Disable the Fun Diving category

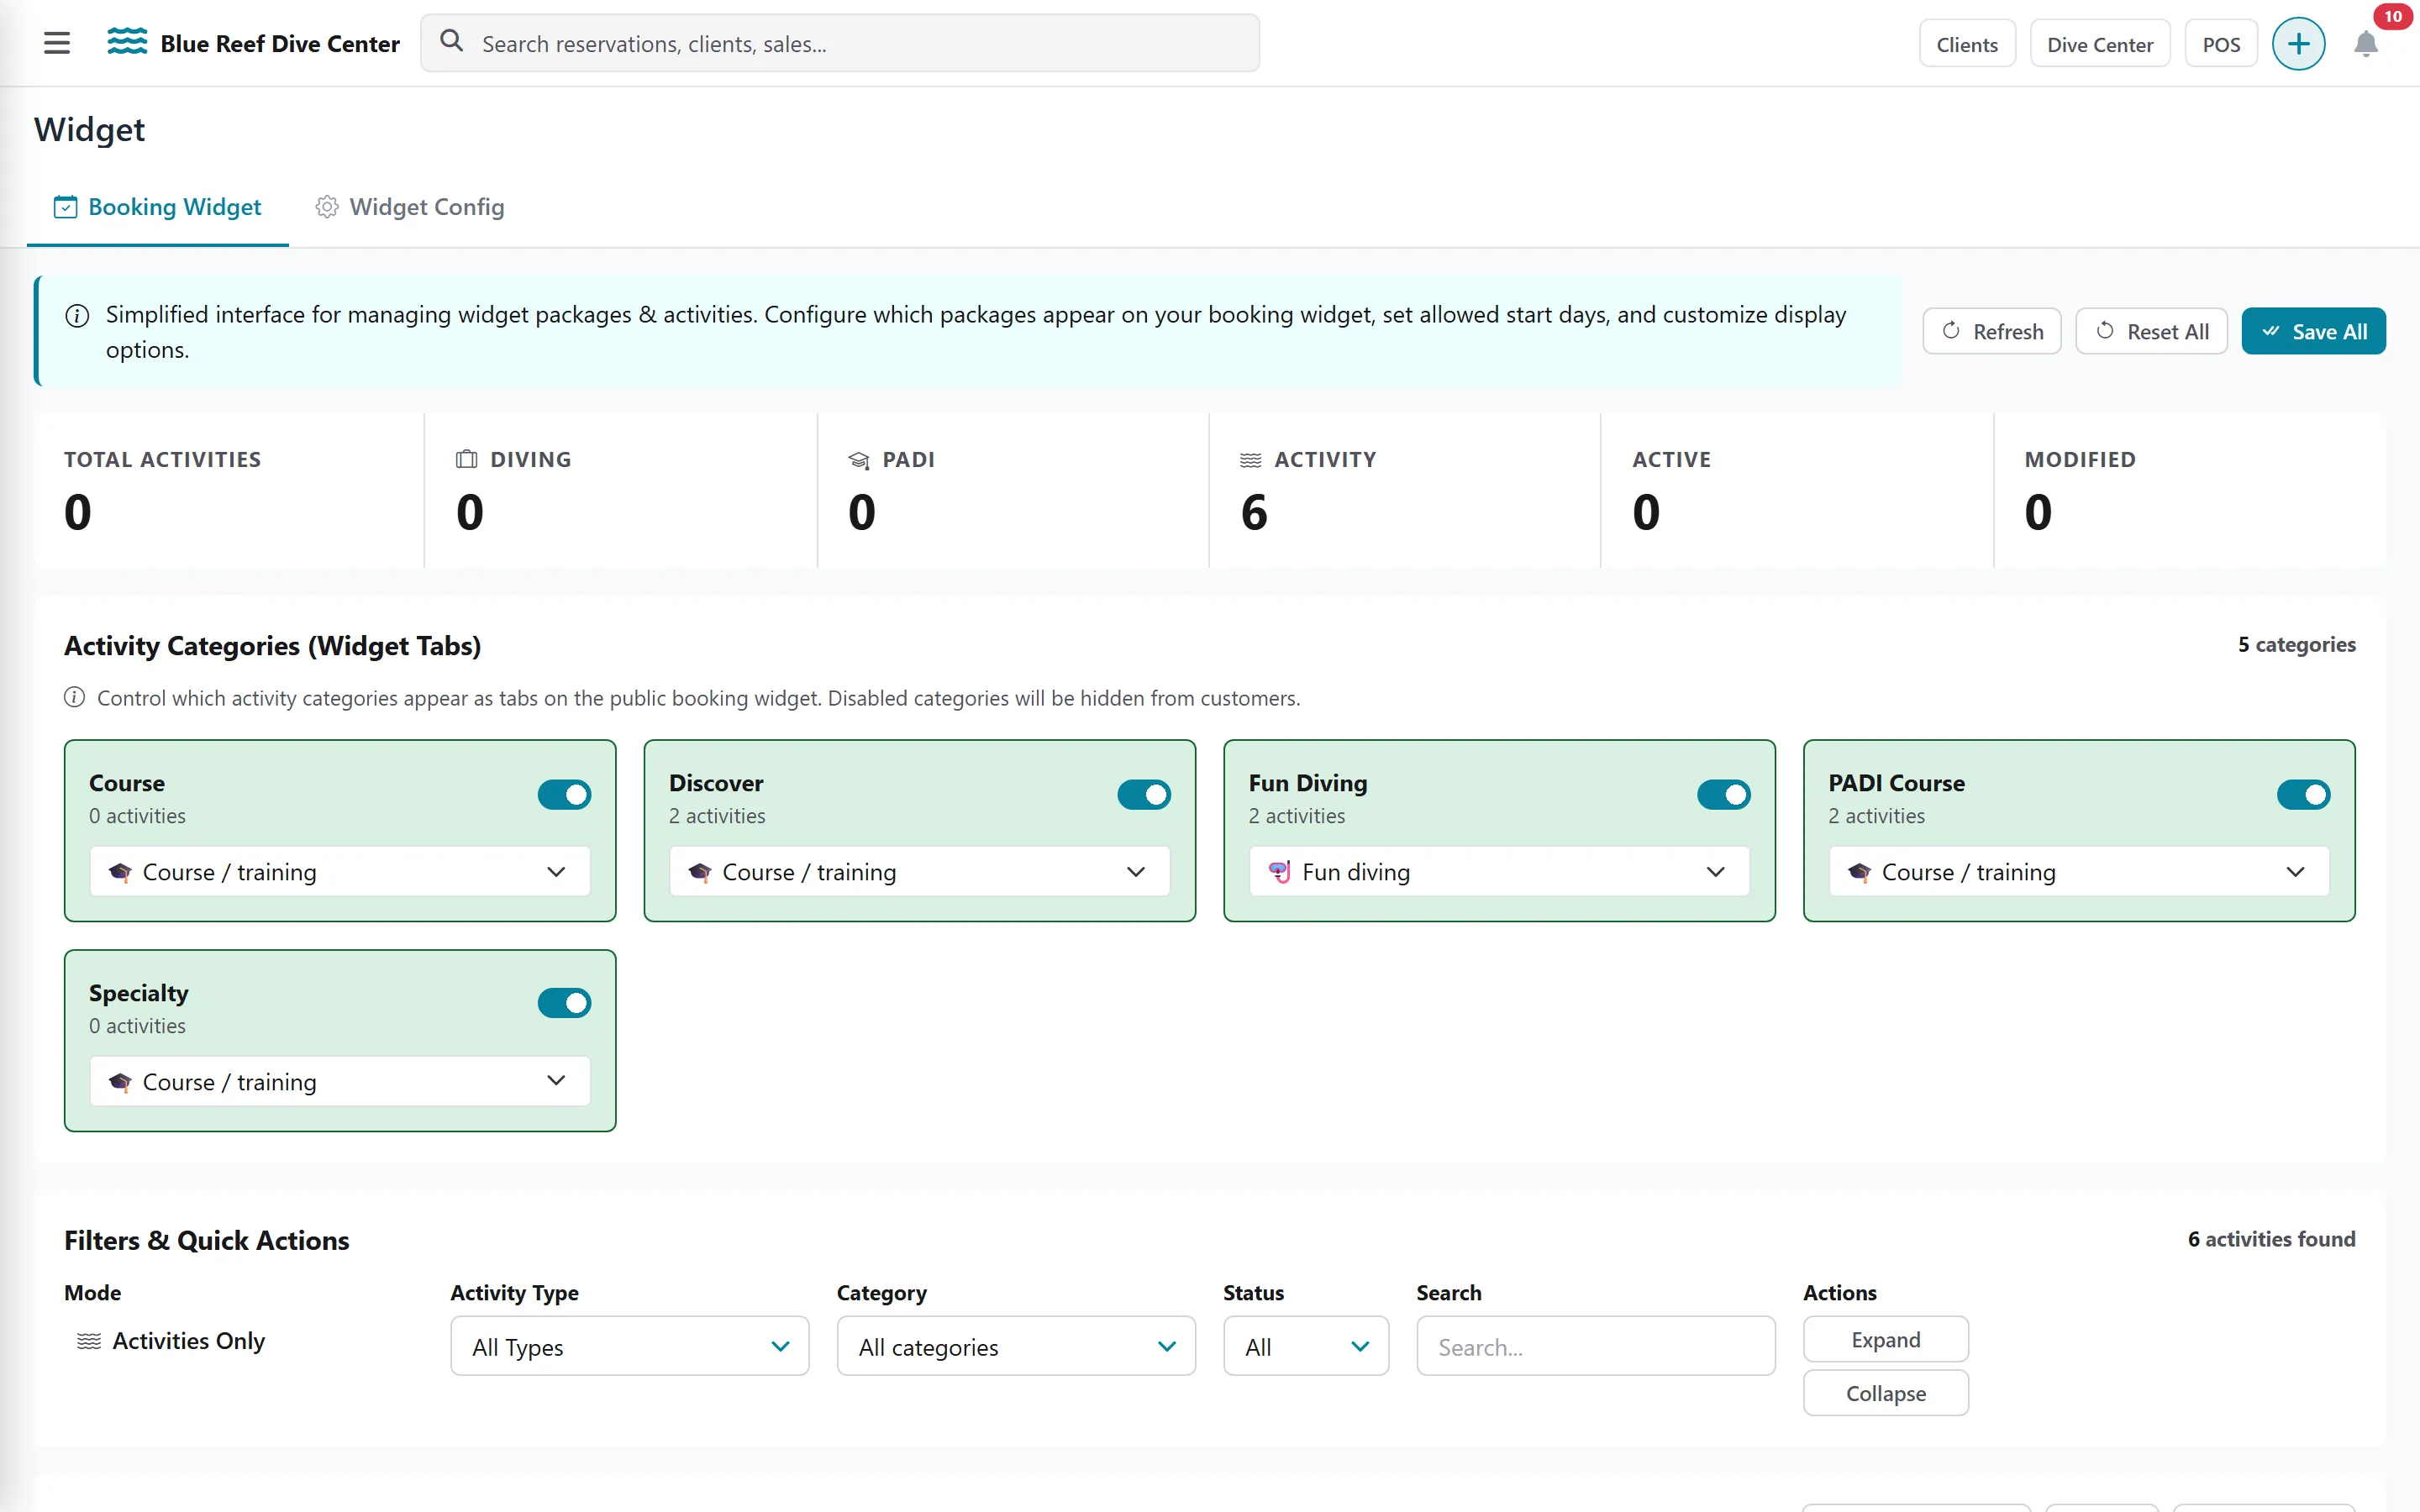[1724, 795]
